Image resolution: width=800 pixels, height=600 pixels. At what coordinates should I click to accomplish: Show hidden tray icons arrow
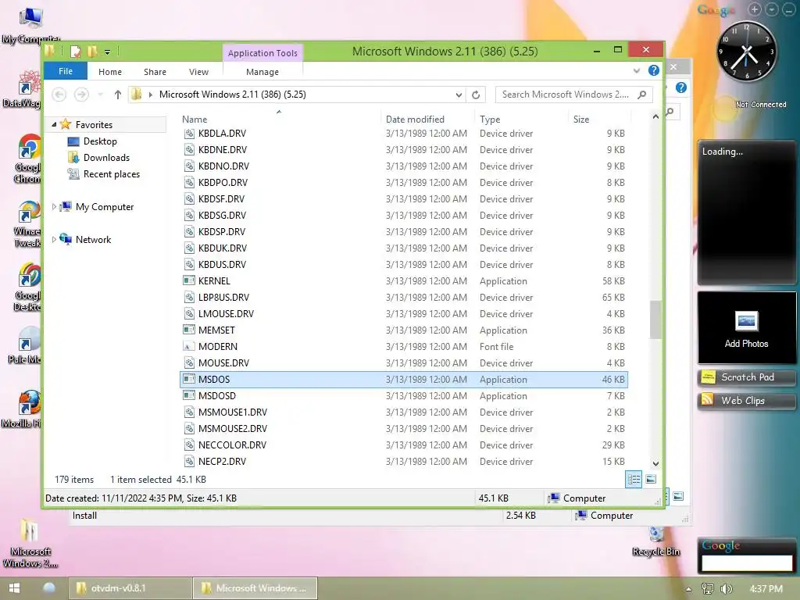[x=688, y=589]
